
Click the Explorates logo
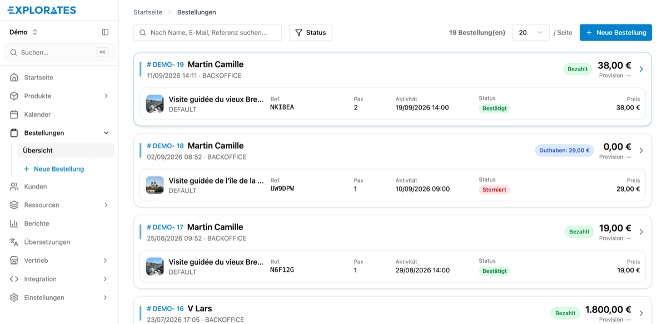tap(42, 10)
